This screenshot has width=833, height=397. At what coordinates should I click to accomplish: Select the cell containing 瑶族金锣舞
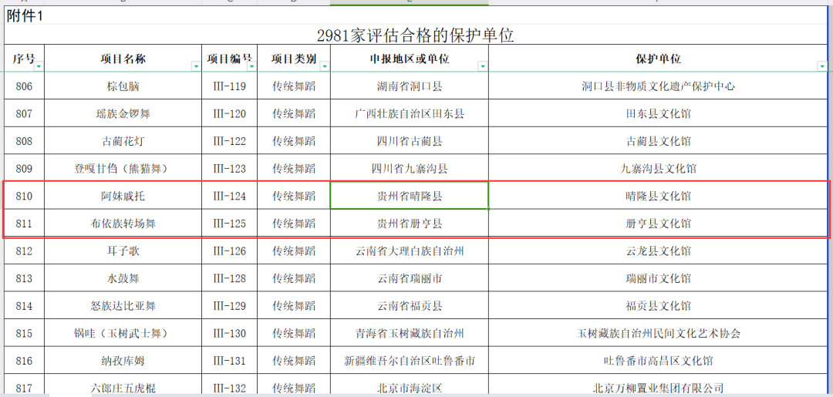pos(123,114)
